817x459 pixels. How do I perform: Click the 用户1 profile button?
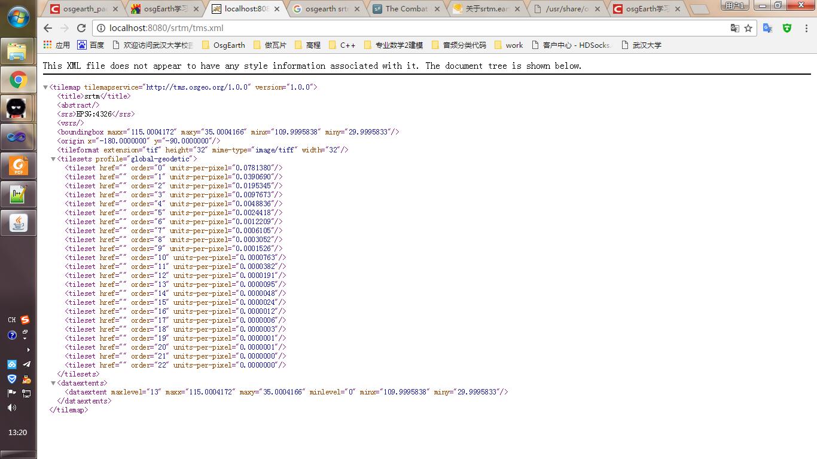pos(734,5)
